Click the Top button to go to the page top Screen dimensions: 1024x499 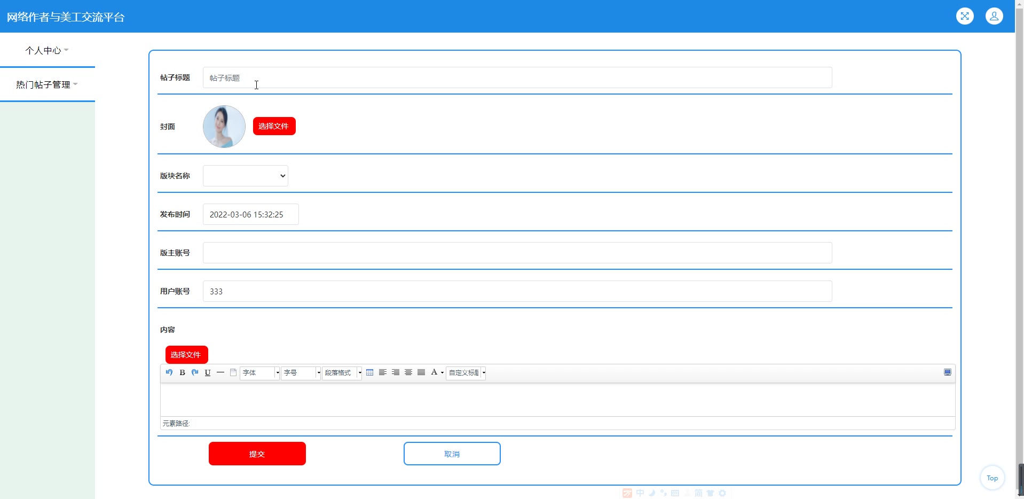click(993, 478)
